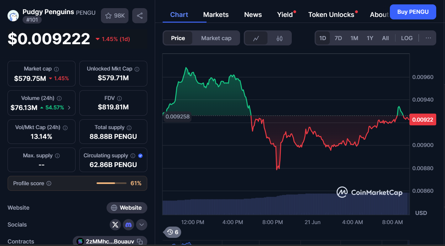Click the #101 rank badge
The height and width of the screenshot is (246, 445).
(32, 20)
